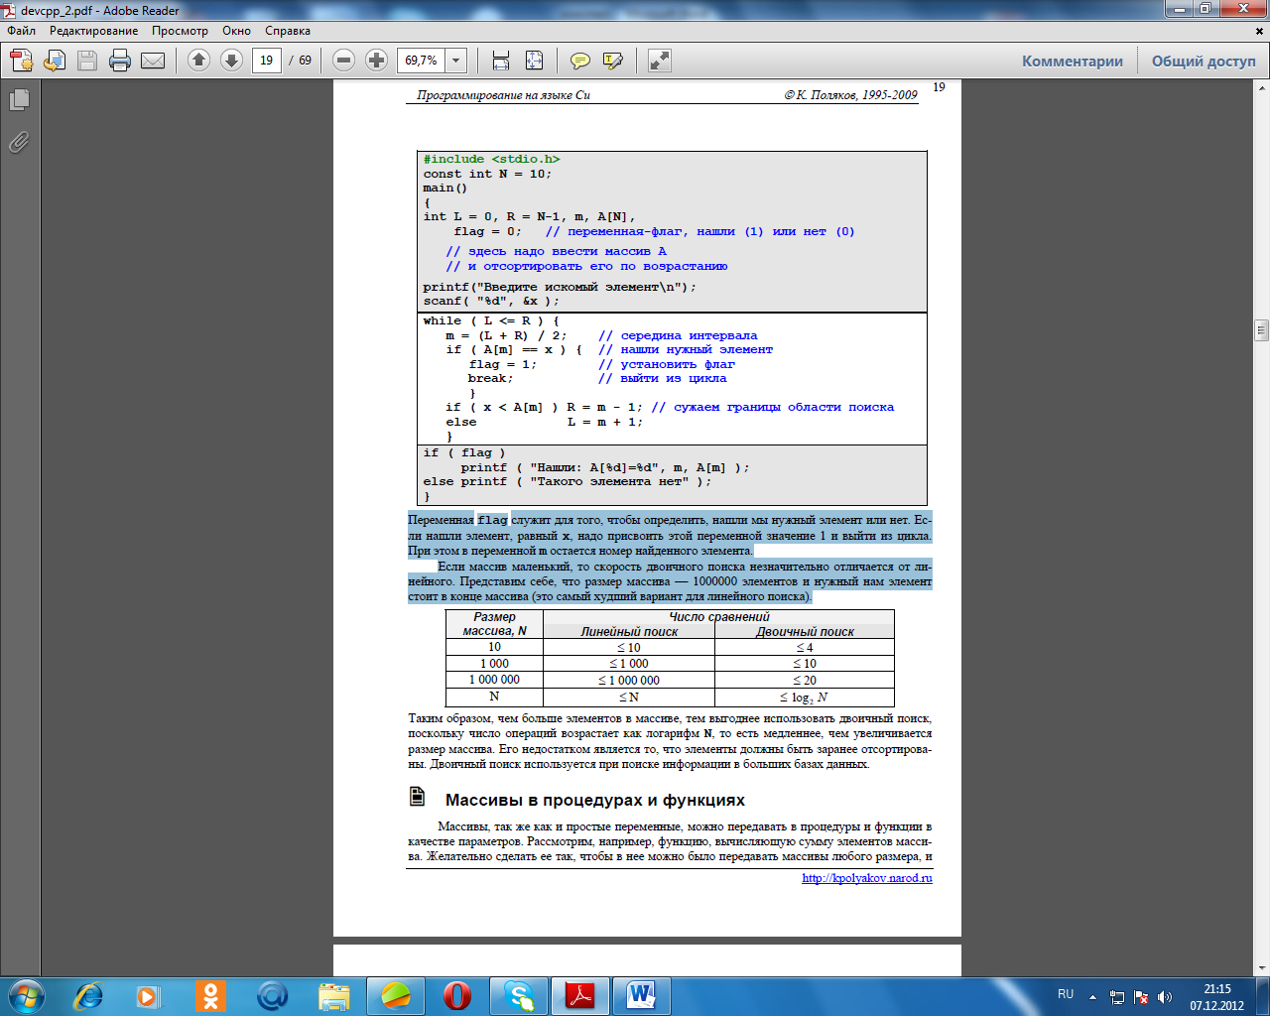
Task: Go to the previous page arrow
Action: [x=198, y=61]
